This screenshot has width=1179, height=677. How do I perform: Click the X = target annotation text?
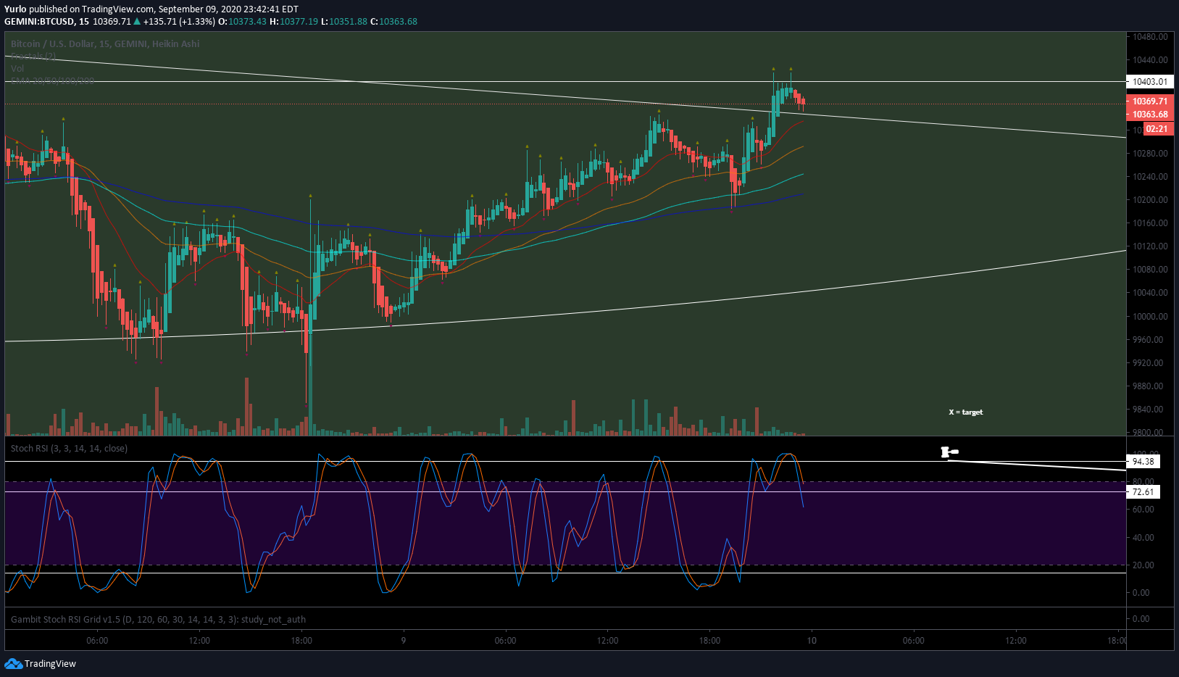click(x=966, y=412)
